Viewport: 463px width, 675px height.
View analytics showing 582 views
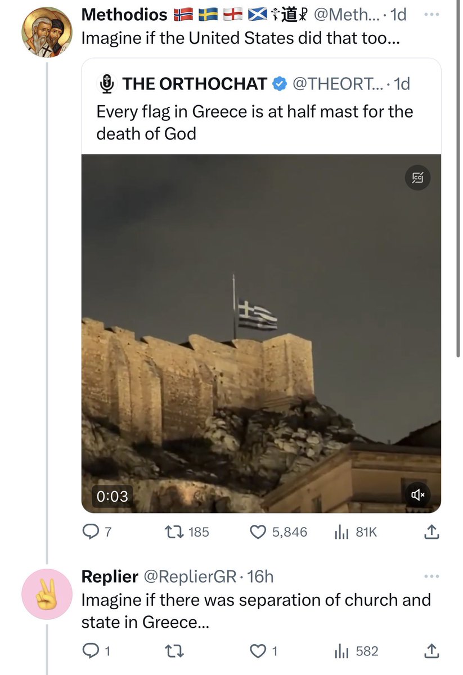pos(356,651)
